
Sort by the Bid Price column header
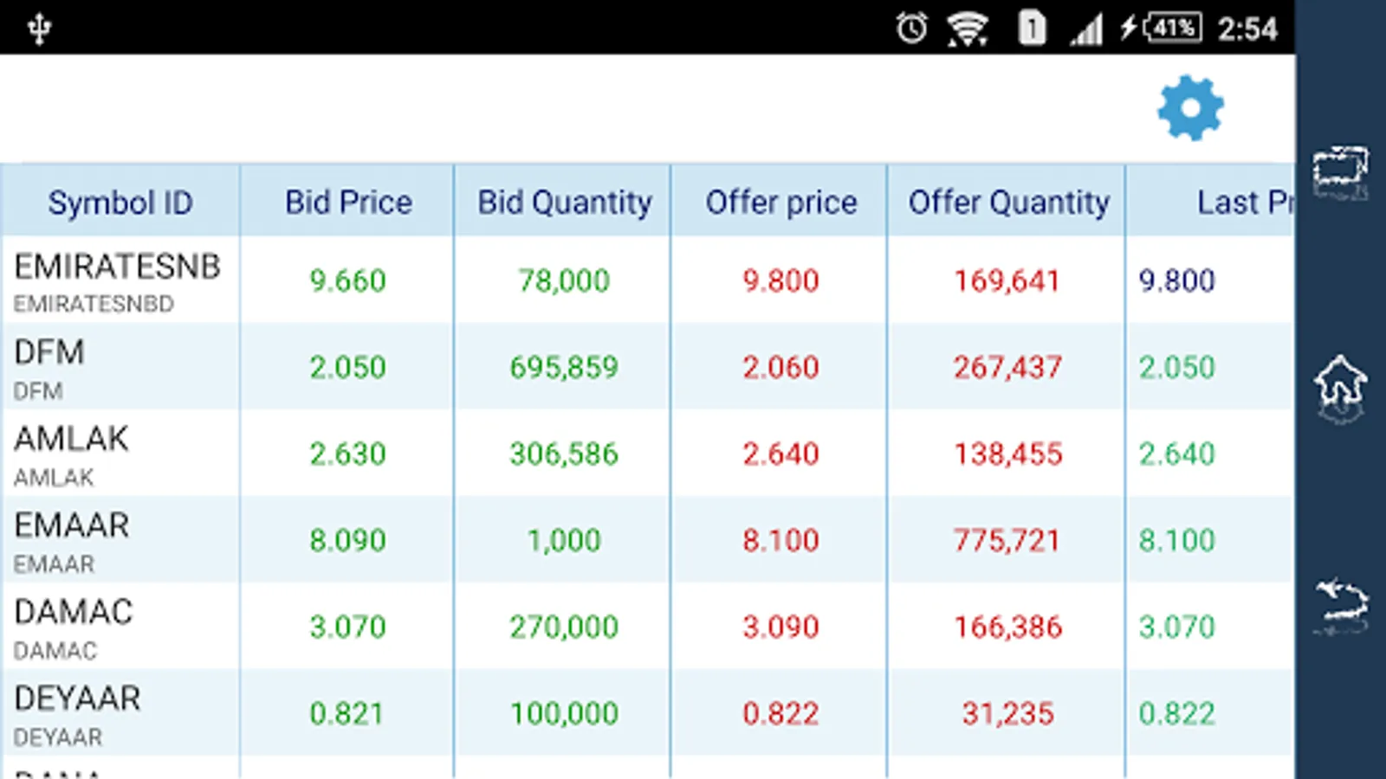click(348, 202)
